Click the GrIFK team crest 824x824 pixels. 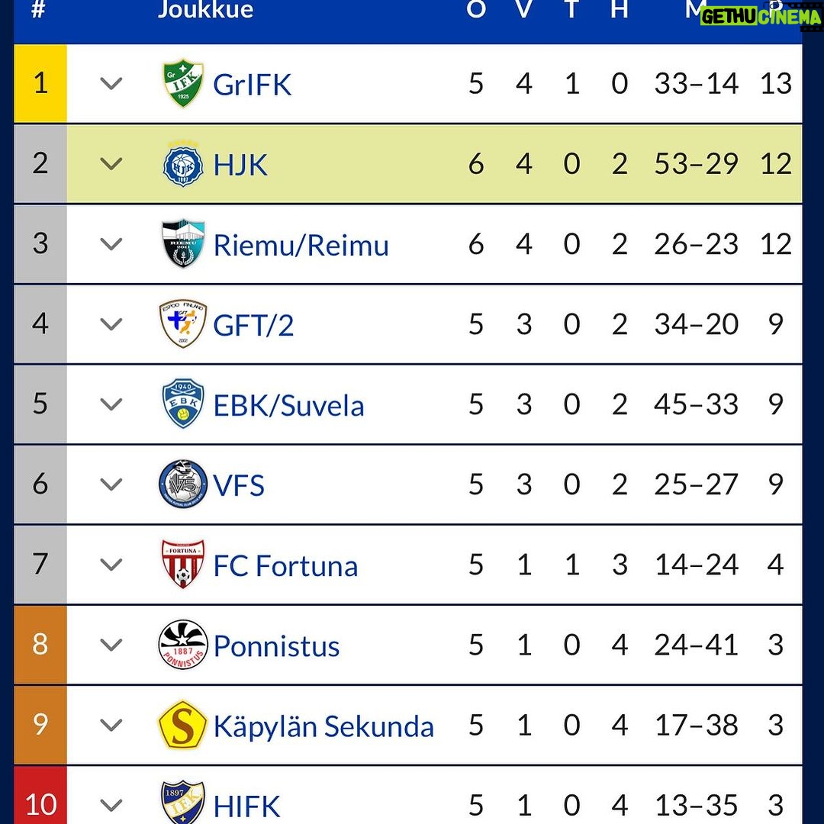(x=182, y=84)
